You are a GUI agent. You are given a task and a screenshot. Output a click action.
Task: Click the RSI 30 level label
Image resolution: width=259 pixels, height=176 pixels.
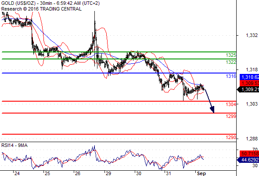(x=255, y=165)
